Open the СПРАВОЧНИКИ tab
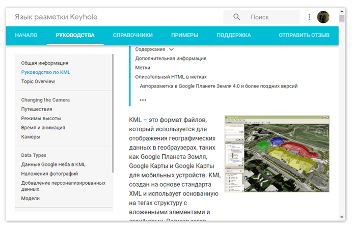The image size is (352, 227). click(x=132, y=35)
